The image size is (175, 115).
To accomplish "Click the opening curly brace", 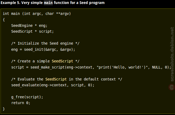I will tap(4, 20).
